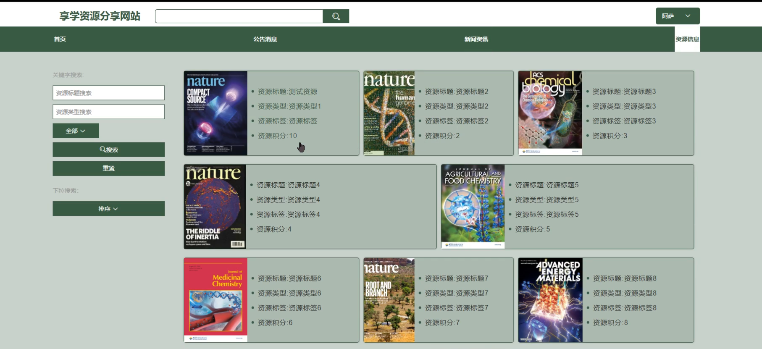The image size is (762, 349).
Task: Click the text 资源标题:资源标题3
Action: pos(624,92)
